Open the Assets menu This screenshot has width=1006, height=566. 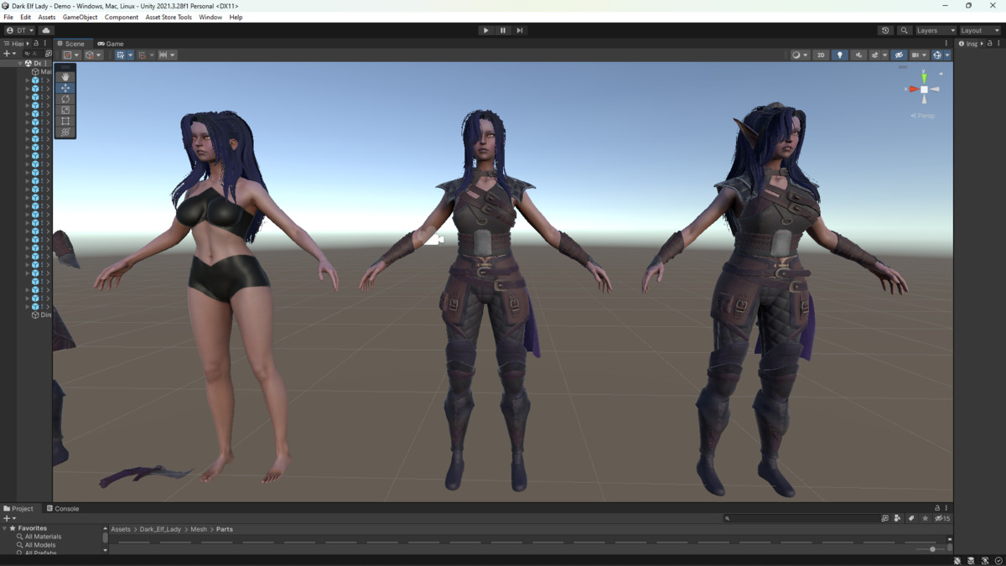(x=47, y=17)
